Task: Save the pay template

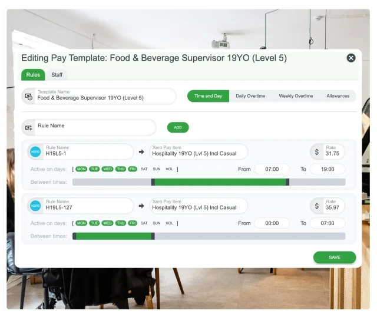Action: tap(335, 257)
